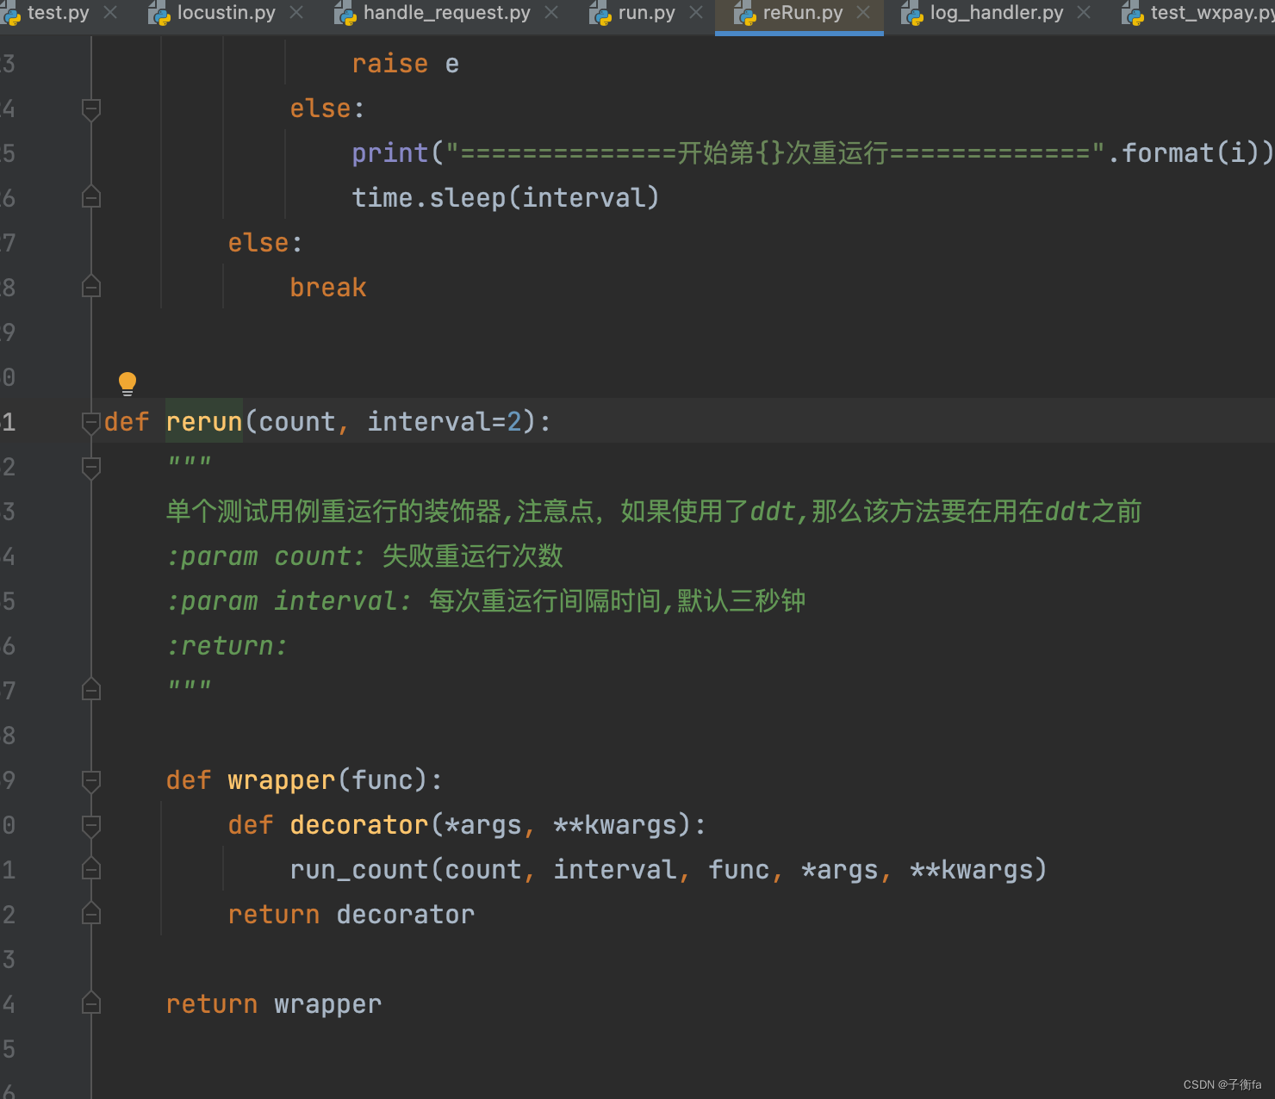
Task: Collapse the rerun function definition fold marker
Action: 91,422
